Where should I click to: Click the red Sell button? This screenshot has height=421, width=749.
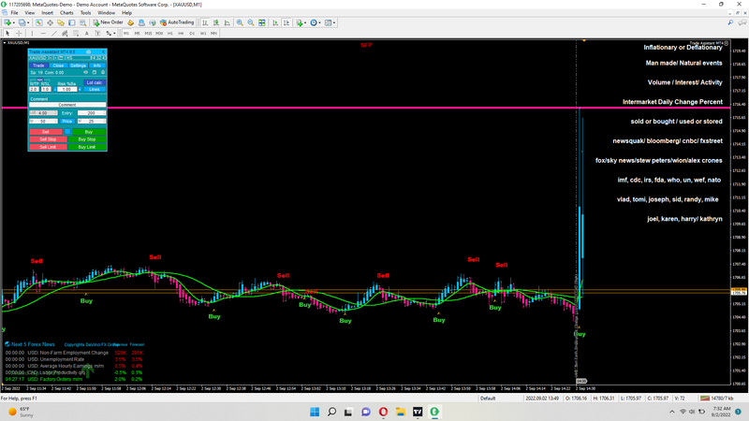point(45,132)
